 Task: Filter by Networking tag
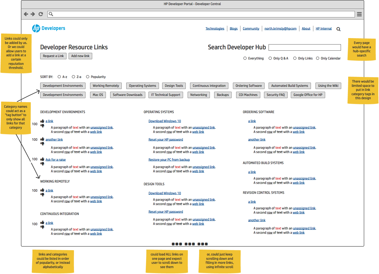(x=199, y=95)
